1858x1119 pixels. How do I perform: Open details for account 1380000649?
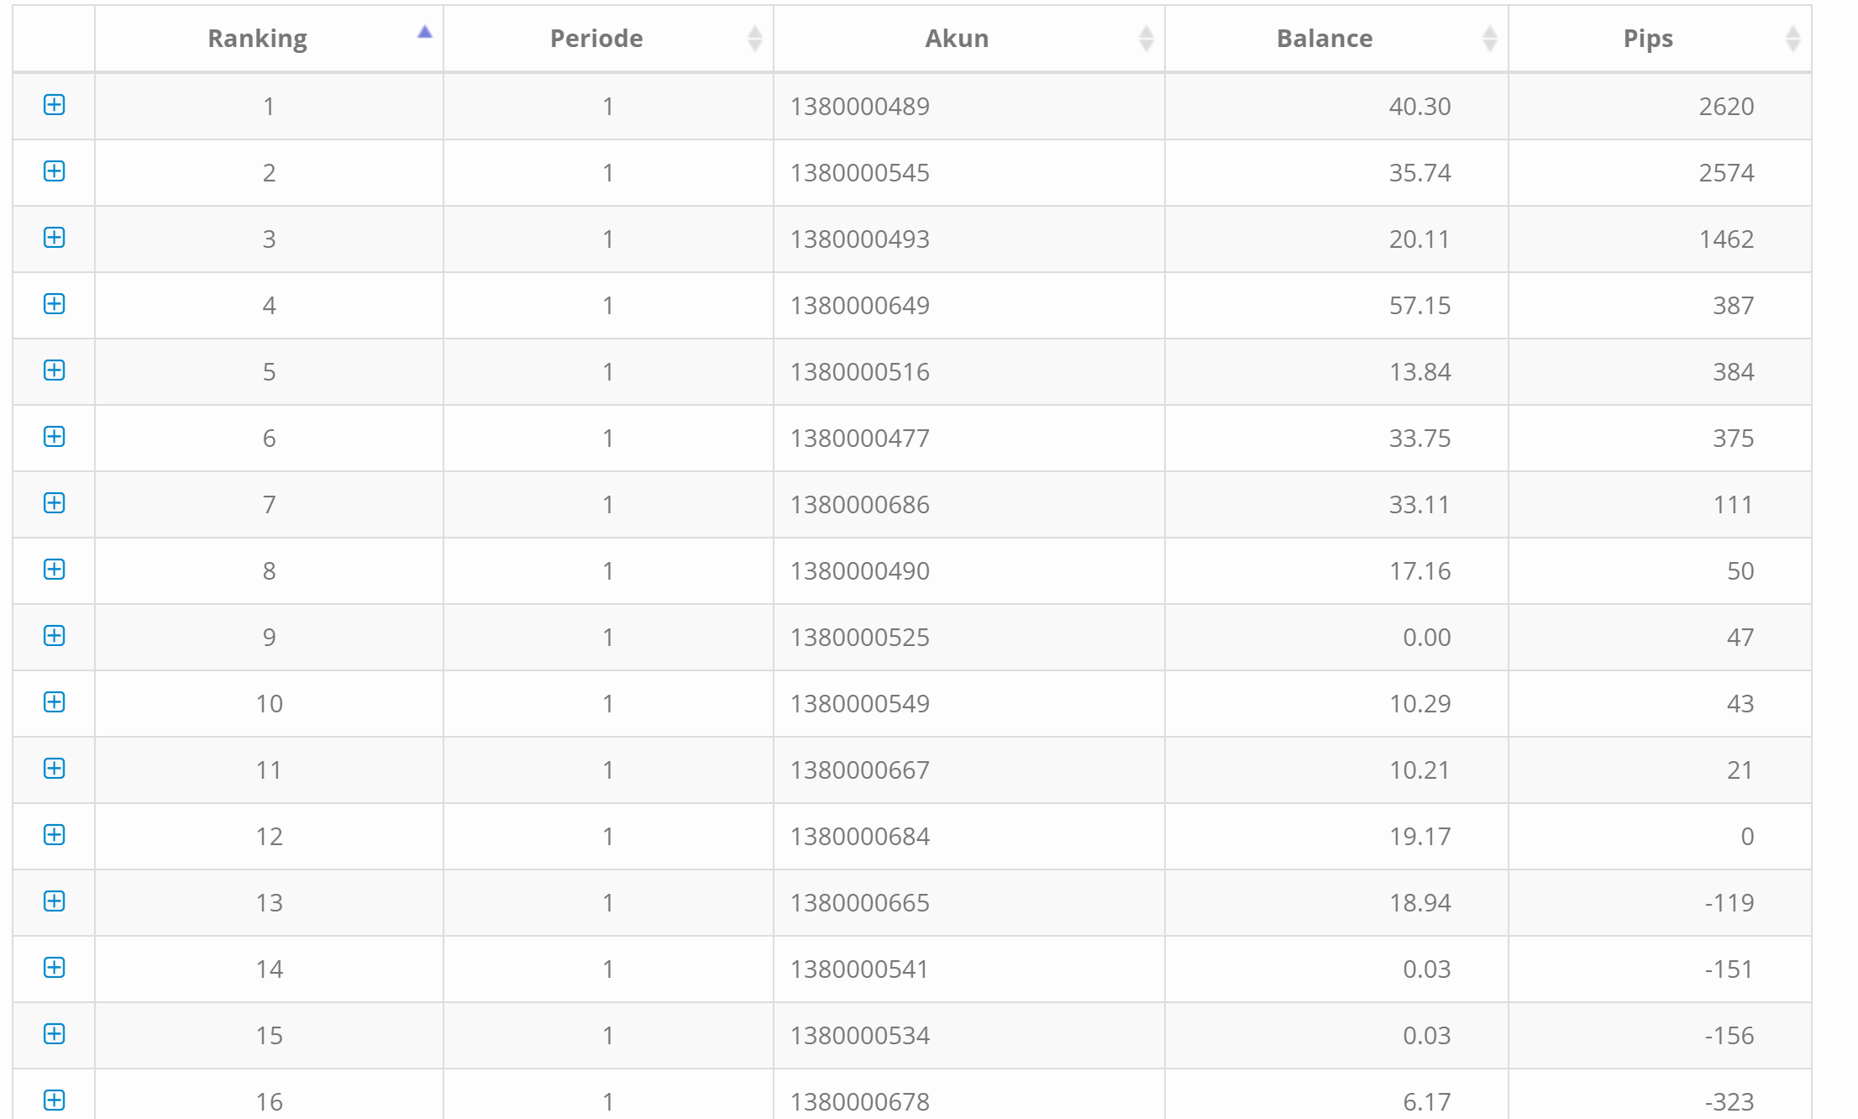[54, 304]
